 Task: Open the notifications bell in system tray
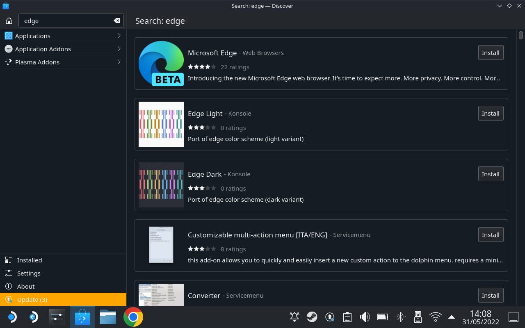[294, 317]
